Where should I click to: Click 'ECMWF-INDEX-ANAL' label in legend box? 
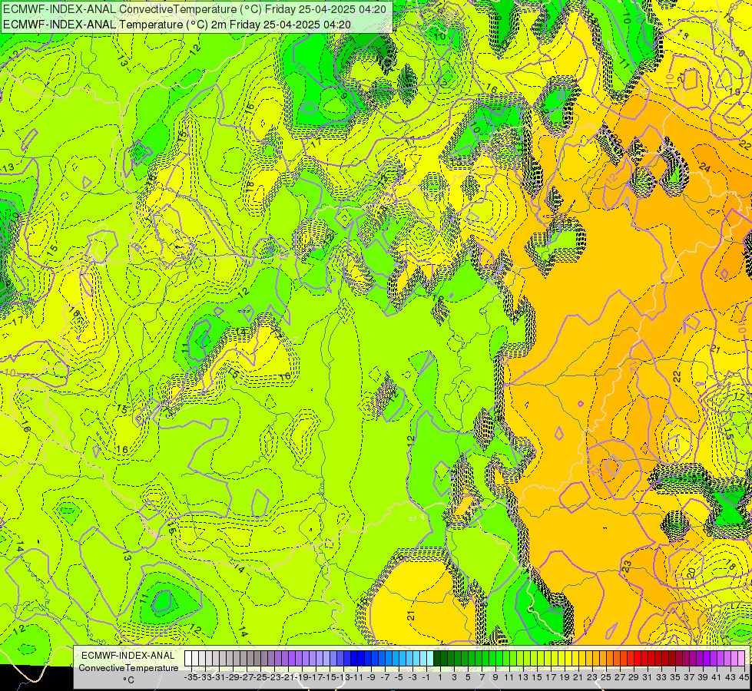[x=128, y=656]
